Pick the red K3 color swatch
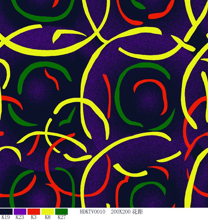 (x=34, y=211)
